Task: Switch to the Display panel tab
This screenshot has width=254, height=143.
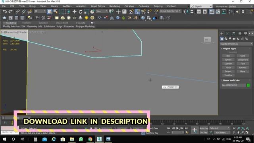Action: pyautogui.click(x=246, y=33)
